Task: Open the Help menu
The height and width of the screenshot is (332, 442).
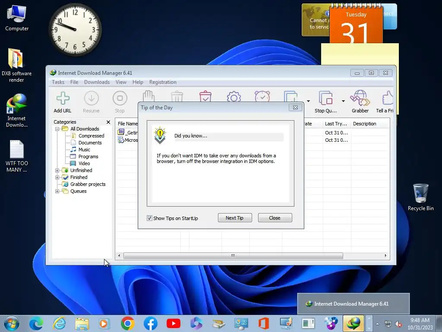Action: (x=138, y=82)
